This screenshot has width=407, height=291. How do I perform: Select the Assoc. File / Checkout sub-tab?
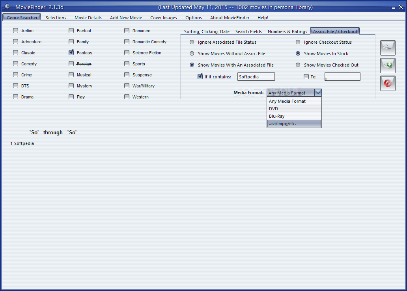[x=335, y=32]
